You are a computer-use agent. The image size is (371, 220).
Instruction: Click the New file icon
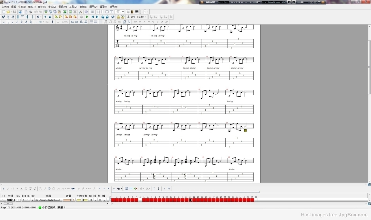tap(4, 12)
